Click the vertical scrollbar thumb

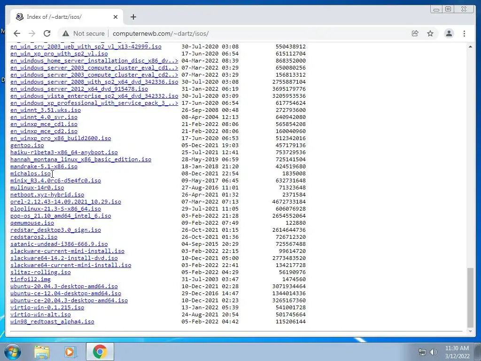[470, 298]
